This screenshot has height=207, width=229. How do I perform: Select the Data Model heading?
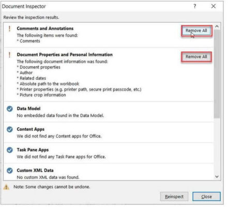[28, 109]
